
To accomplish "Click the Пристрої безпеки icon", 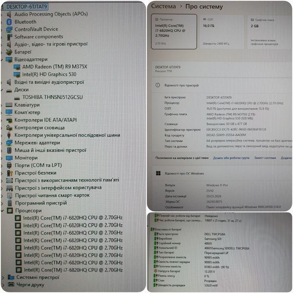I will click(10, 173).
